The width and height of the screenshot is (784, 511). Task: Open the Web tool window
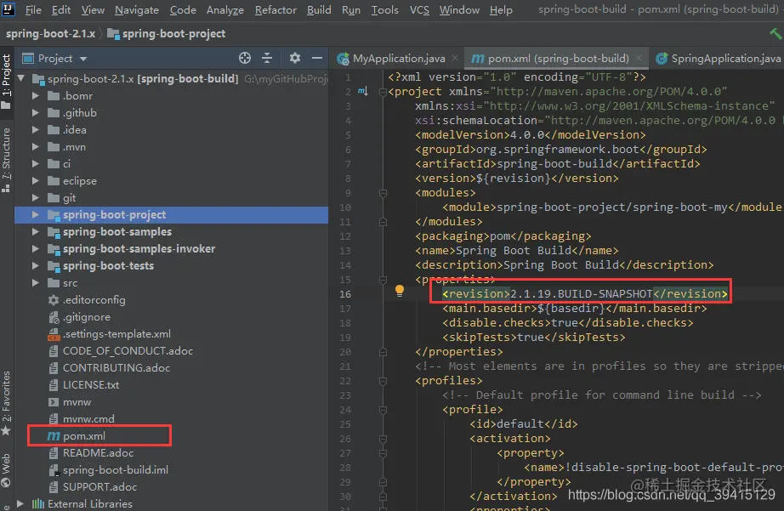(6, 471)
